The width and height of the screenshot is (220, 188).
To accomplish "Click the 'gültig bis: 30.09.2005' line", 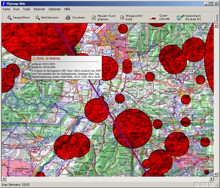I will 44,67.
